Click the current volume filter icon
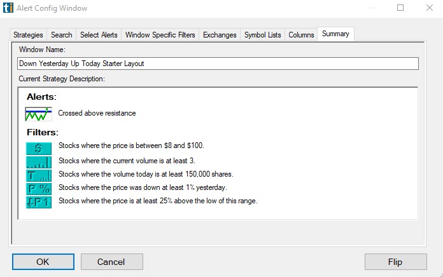 (x=38, y=161)
